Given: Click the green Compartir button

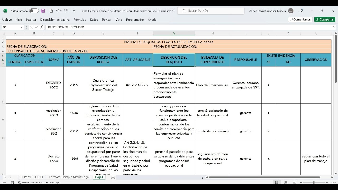Looking at the screenshot, I should click(x=325, y=20).
